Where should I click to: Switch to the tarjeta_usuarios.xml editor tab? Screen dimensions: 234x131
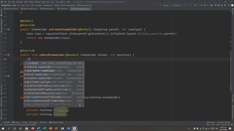29,9
